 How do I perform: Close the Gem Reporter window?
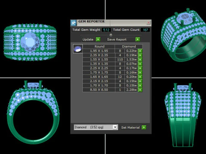[148, 23]
